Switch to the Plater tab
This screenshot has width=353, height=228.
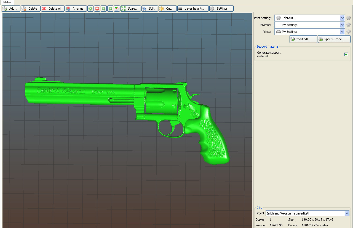coord(7,2)
